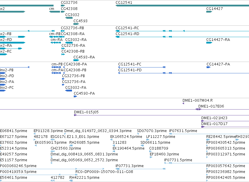This screenshot has width=249, height=182.
Task: Click EST label "RC0-DP0009-150700-011-G08"
Action: [x=104, y=172]
